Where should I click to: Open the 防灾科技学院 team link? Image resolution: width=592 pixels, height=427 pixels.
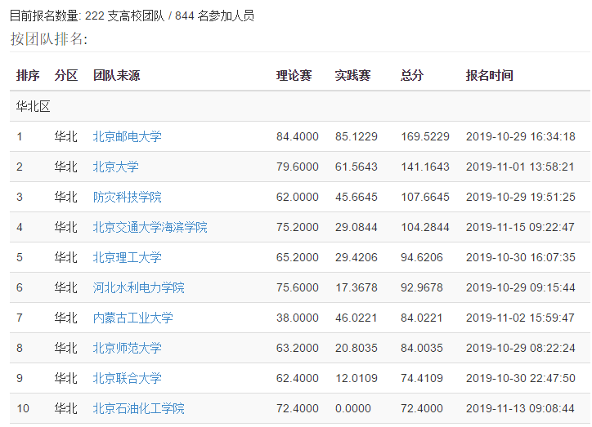[128, 197]
